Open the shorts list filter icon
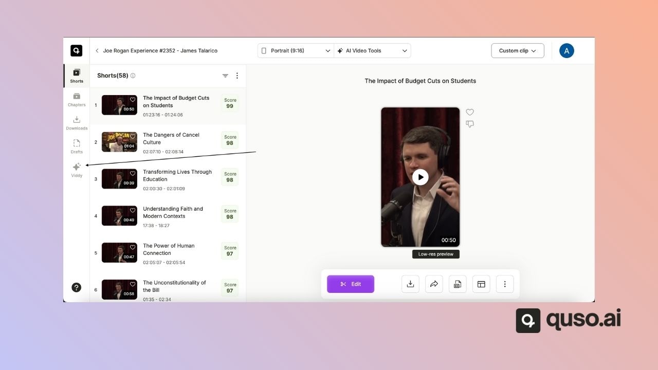Screen dimensions: 658x370 225,76
